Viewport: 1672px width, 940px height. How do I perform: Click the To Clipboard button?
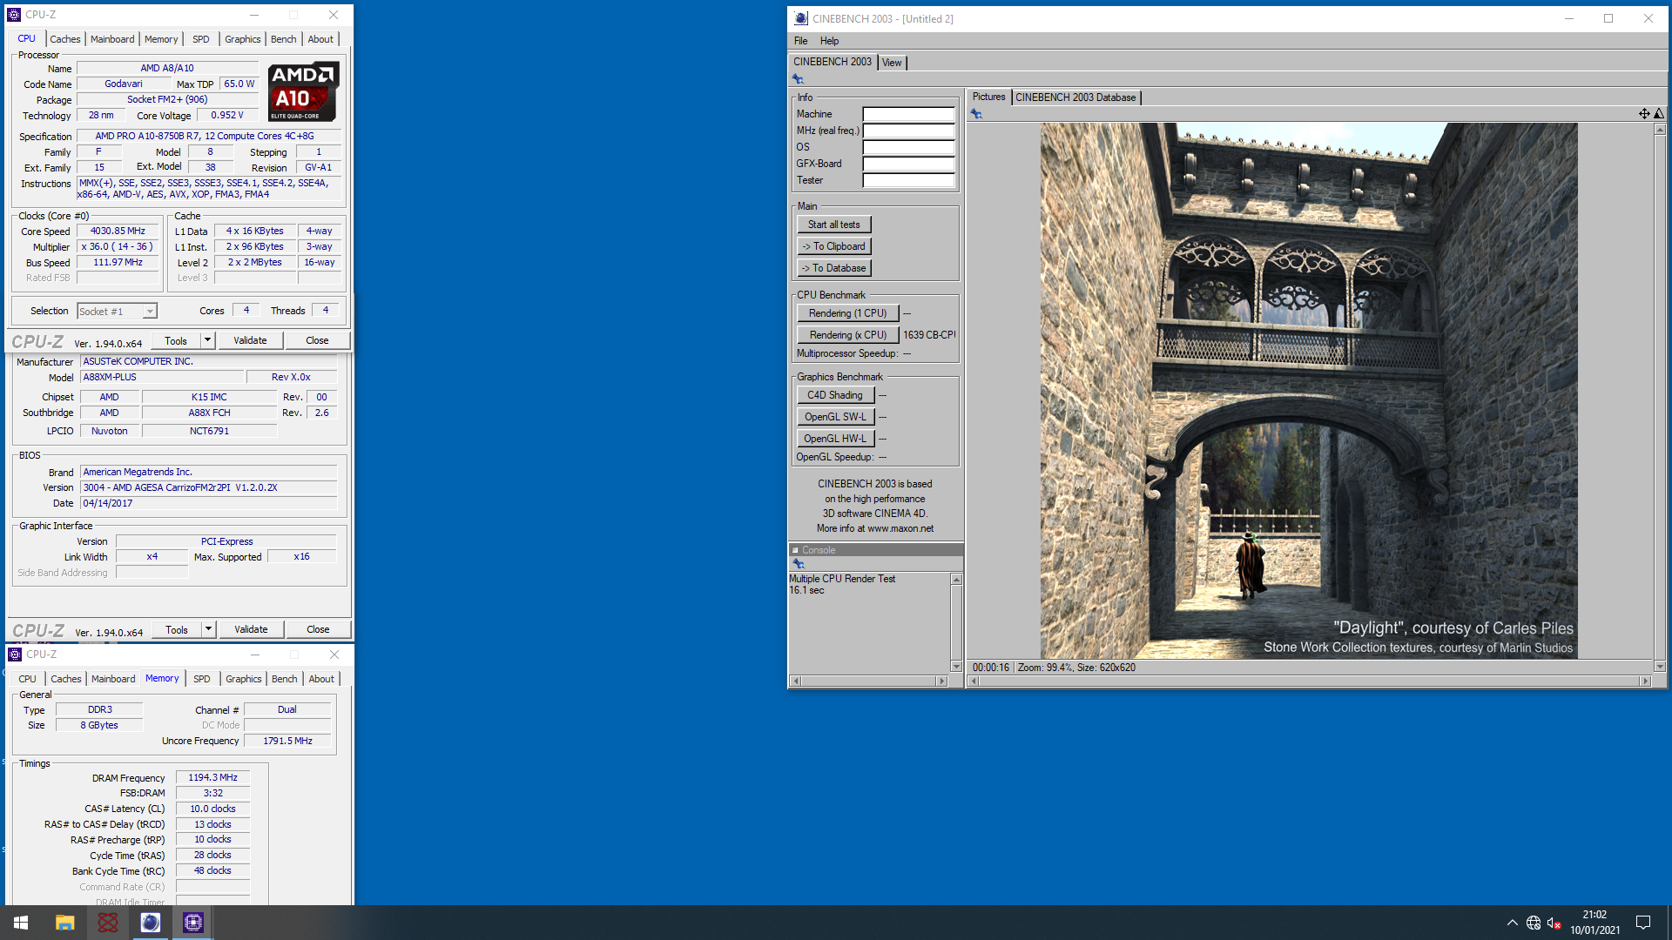[x=833, y=246]
